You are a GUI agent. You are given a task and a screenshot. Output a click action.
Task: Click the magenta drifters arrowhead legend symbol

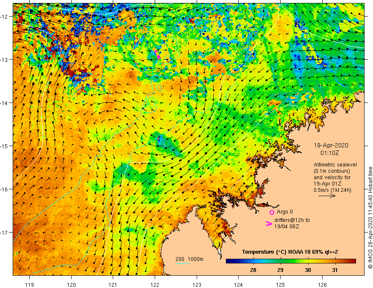point(269,224)
